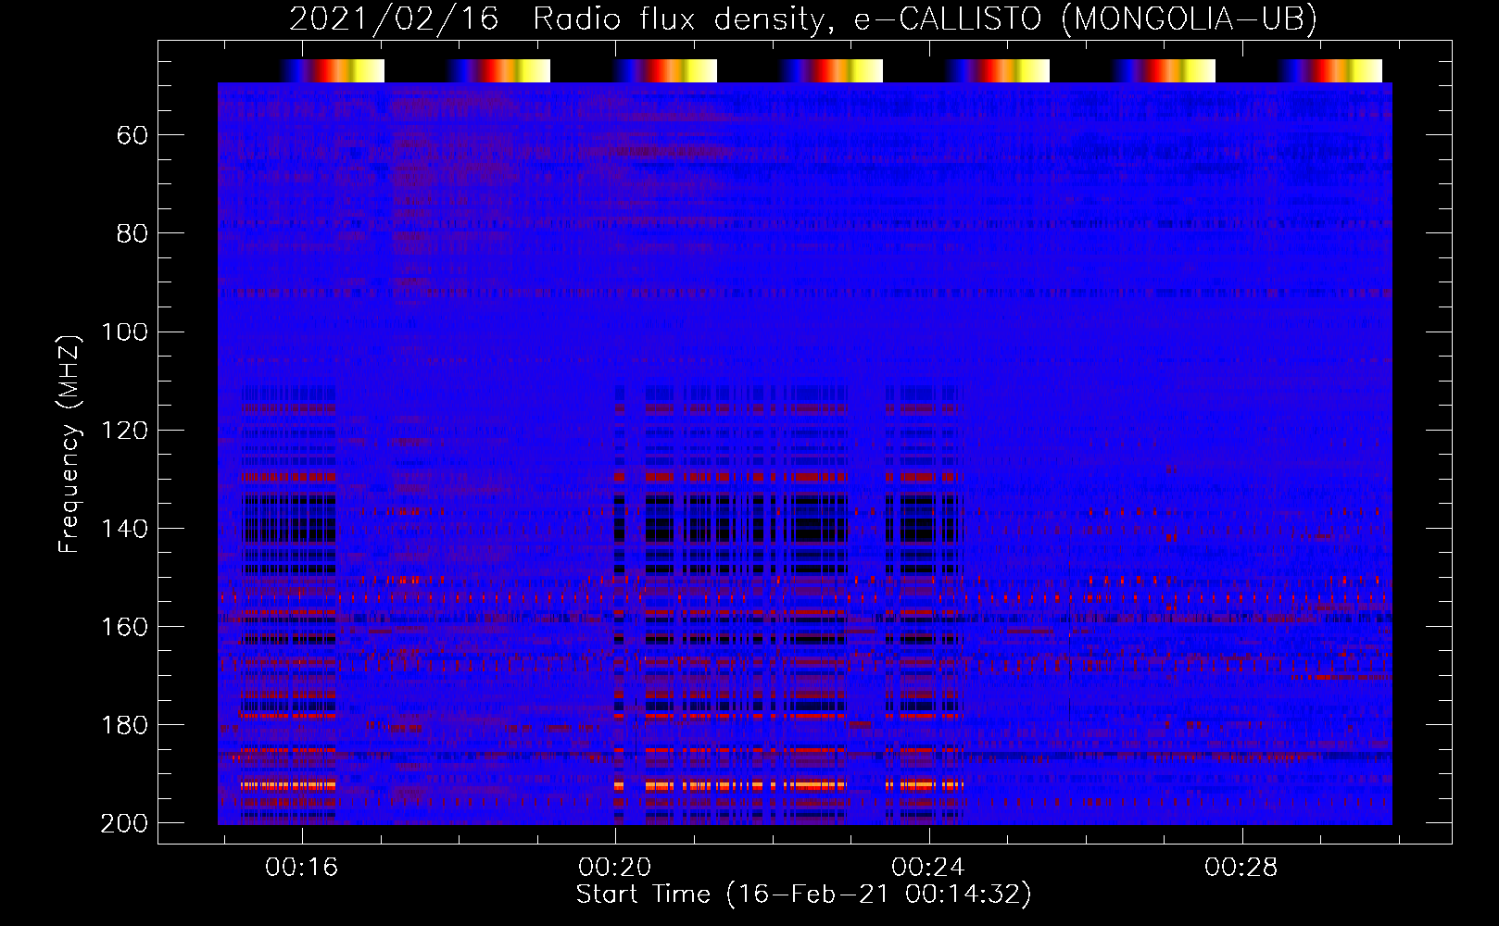
Task: Click the 180 frequency tick label
Action: click(125, 725)
